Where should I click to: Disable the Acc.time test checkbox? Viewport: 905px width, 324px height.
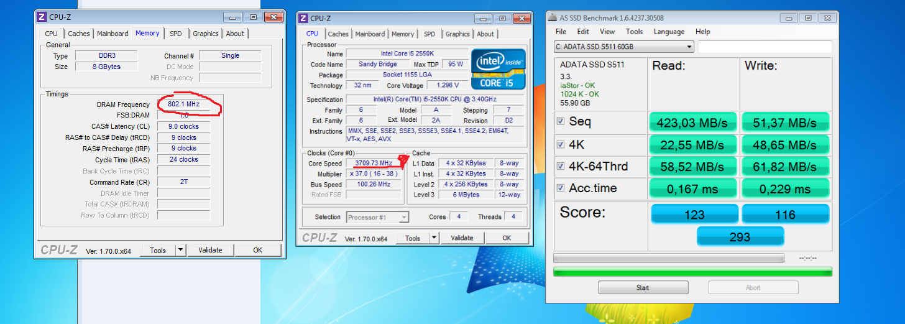(561, 188)
